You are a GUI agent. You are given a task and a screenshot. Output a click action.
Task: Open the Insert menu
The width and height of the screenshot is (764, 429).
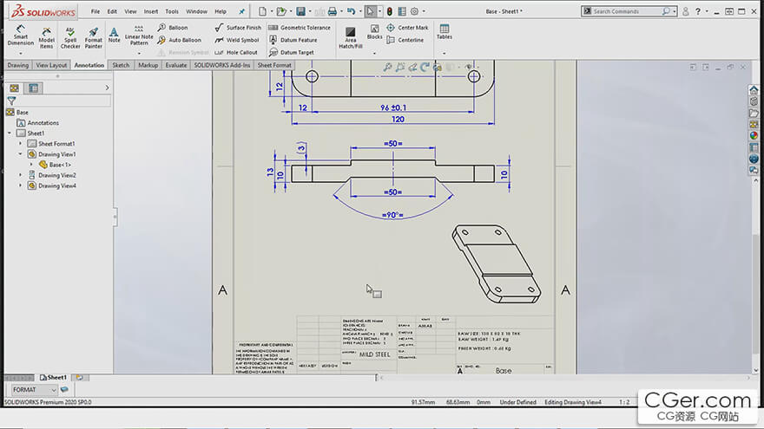(150, 11)
